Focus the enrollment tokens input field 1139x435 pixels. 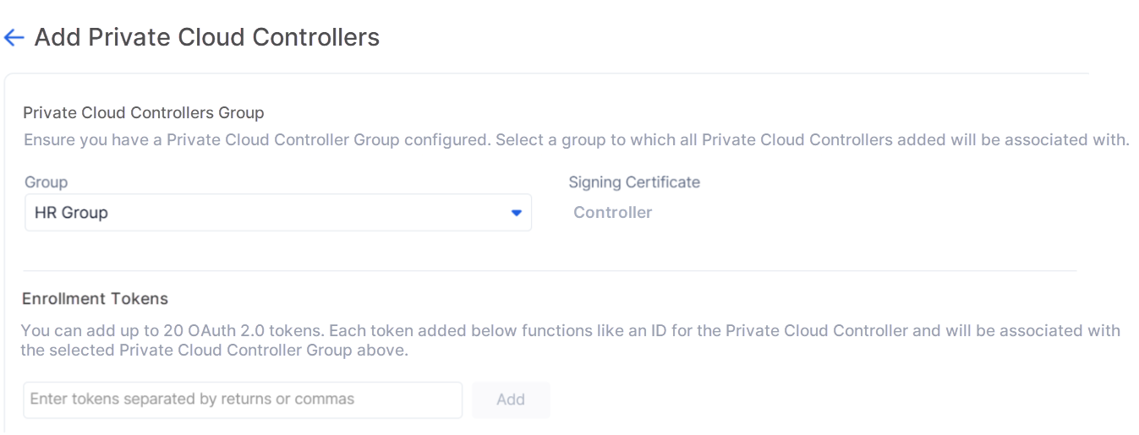(243, 400)
